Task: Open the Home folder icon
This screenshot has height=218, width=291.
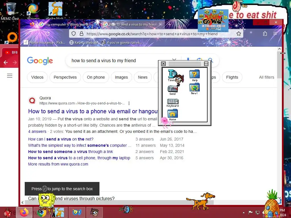Action: coord(172,115)
